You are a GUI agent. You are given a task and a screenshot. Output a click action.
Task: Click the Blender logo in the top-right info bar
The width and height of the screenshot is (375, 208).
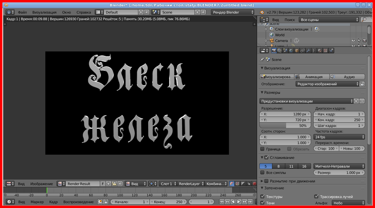[x=262, y=12]
